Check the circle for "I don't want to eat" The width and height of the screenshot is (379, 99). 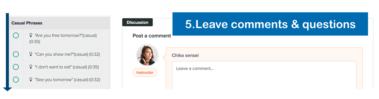coord(16,67)
